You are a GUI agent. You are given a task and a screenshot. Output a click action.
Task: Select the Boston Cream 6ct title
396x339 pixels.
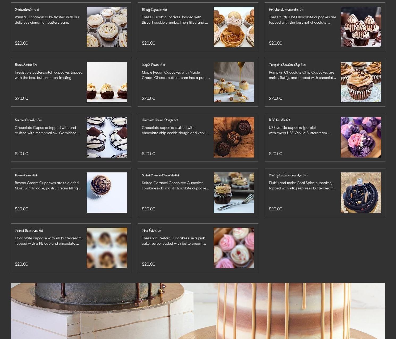pyautogui.click(x=26, y=175)
